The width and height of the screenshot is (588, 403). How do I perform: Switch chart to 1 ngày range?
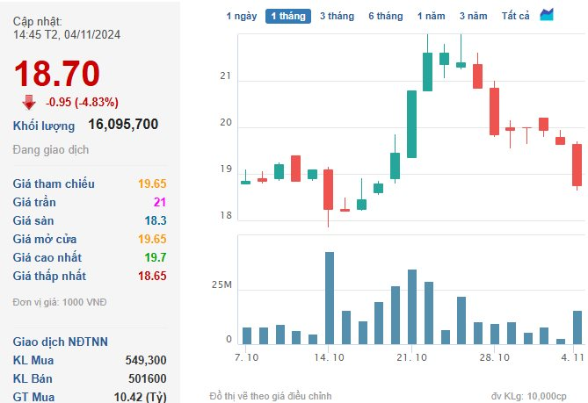point(242,16)
